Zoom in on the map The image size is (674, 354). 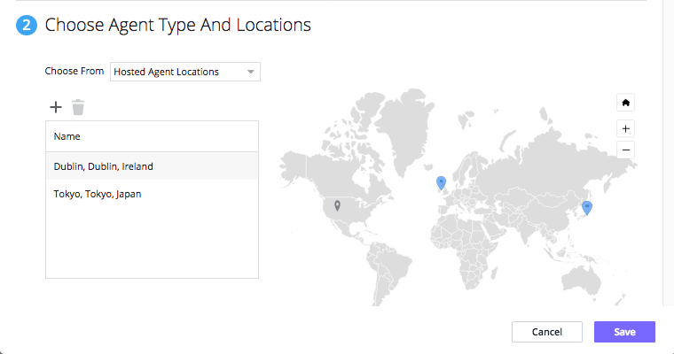click(x=625, y=128)
